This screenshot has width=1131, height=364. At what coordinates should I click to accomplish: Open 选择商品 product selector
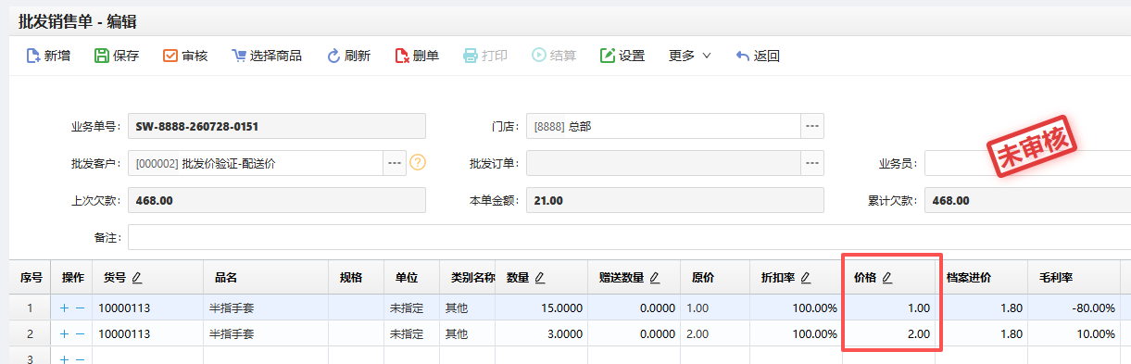267,56
